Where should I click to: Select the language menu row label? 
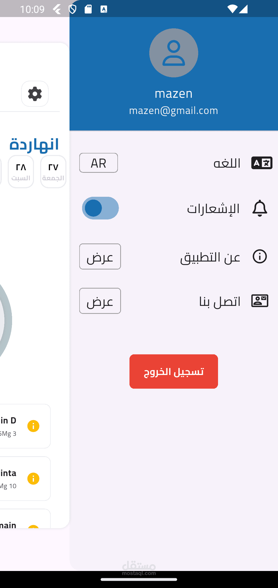click(x=227, y=163)
